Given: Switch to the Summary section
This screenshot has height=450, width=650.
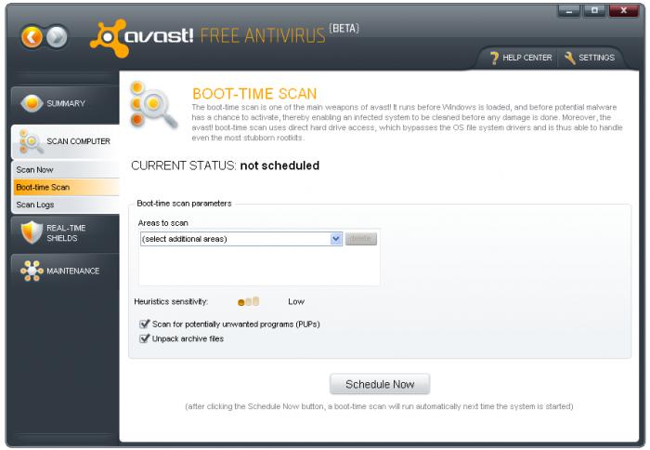Looking at the screenshot, I should coord(65,103).
